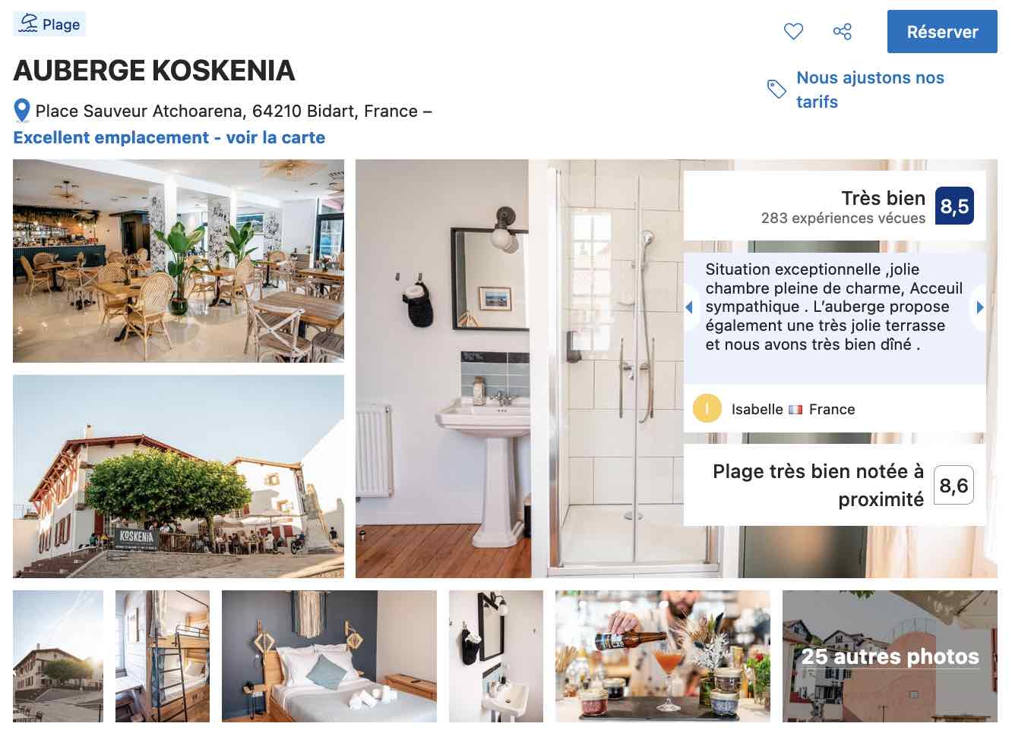The height and width of the screenshot is (736, 1012).
Task: Open the large bathroom shower photo
Action: [520, 369]
